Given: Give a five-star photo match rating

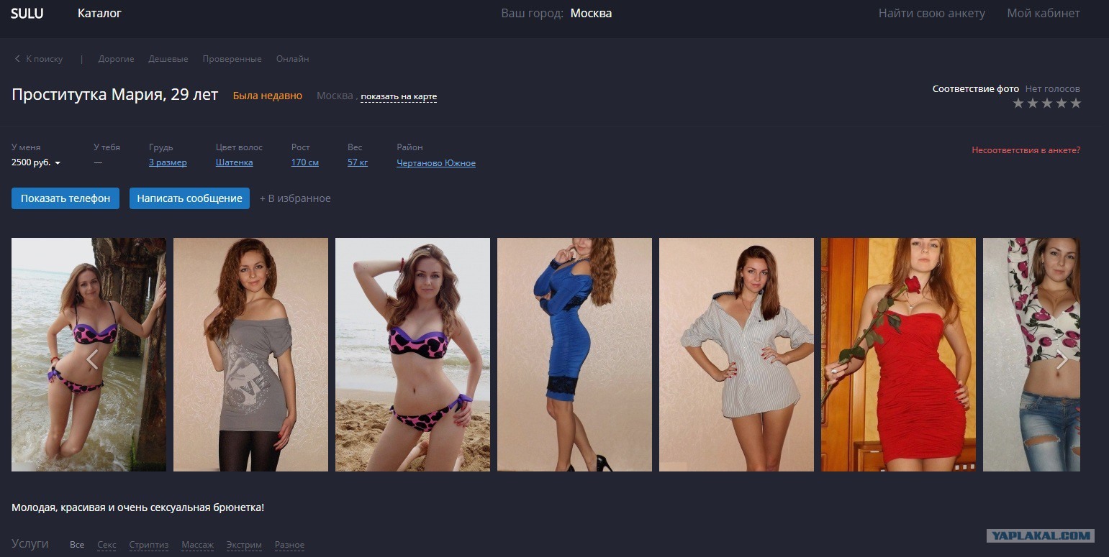Looking at the screenshot, I should (x=1076, y=103).
